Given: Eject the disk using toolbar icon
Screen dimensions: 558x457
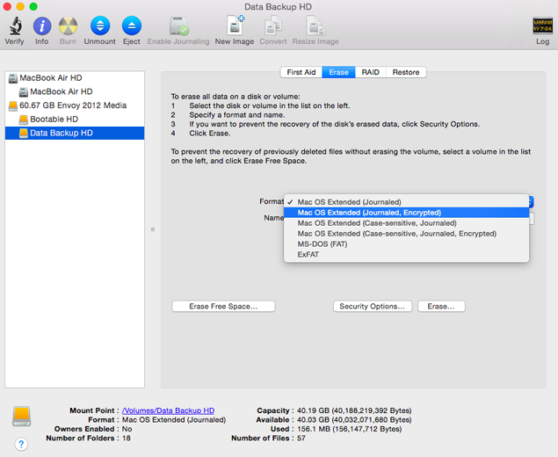Looking at the screenshot, I should pos(132,25).
